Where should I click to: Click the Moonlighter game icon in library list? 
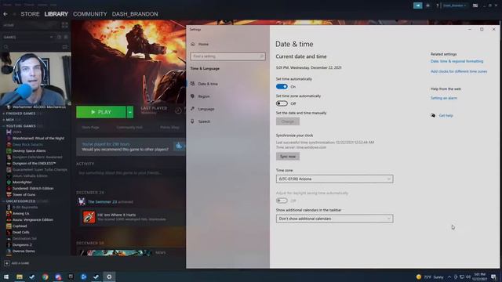click(x=9, y=183)
